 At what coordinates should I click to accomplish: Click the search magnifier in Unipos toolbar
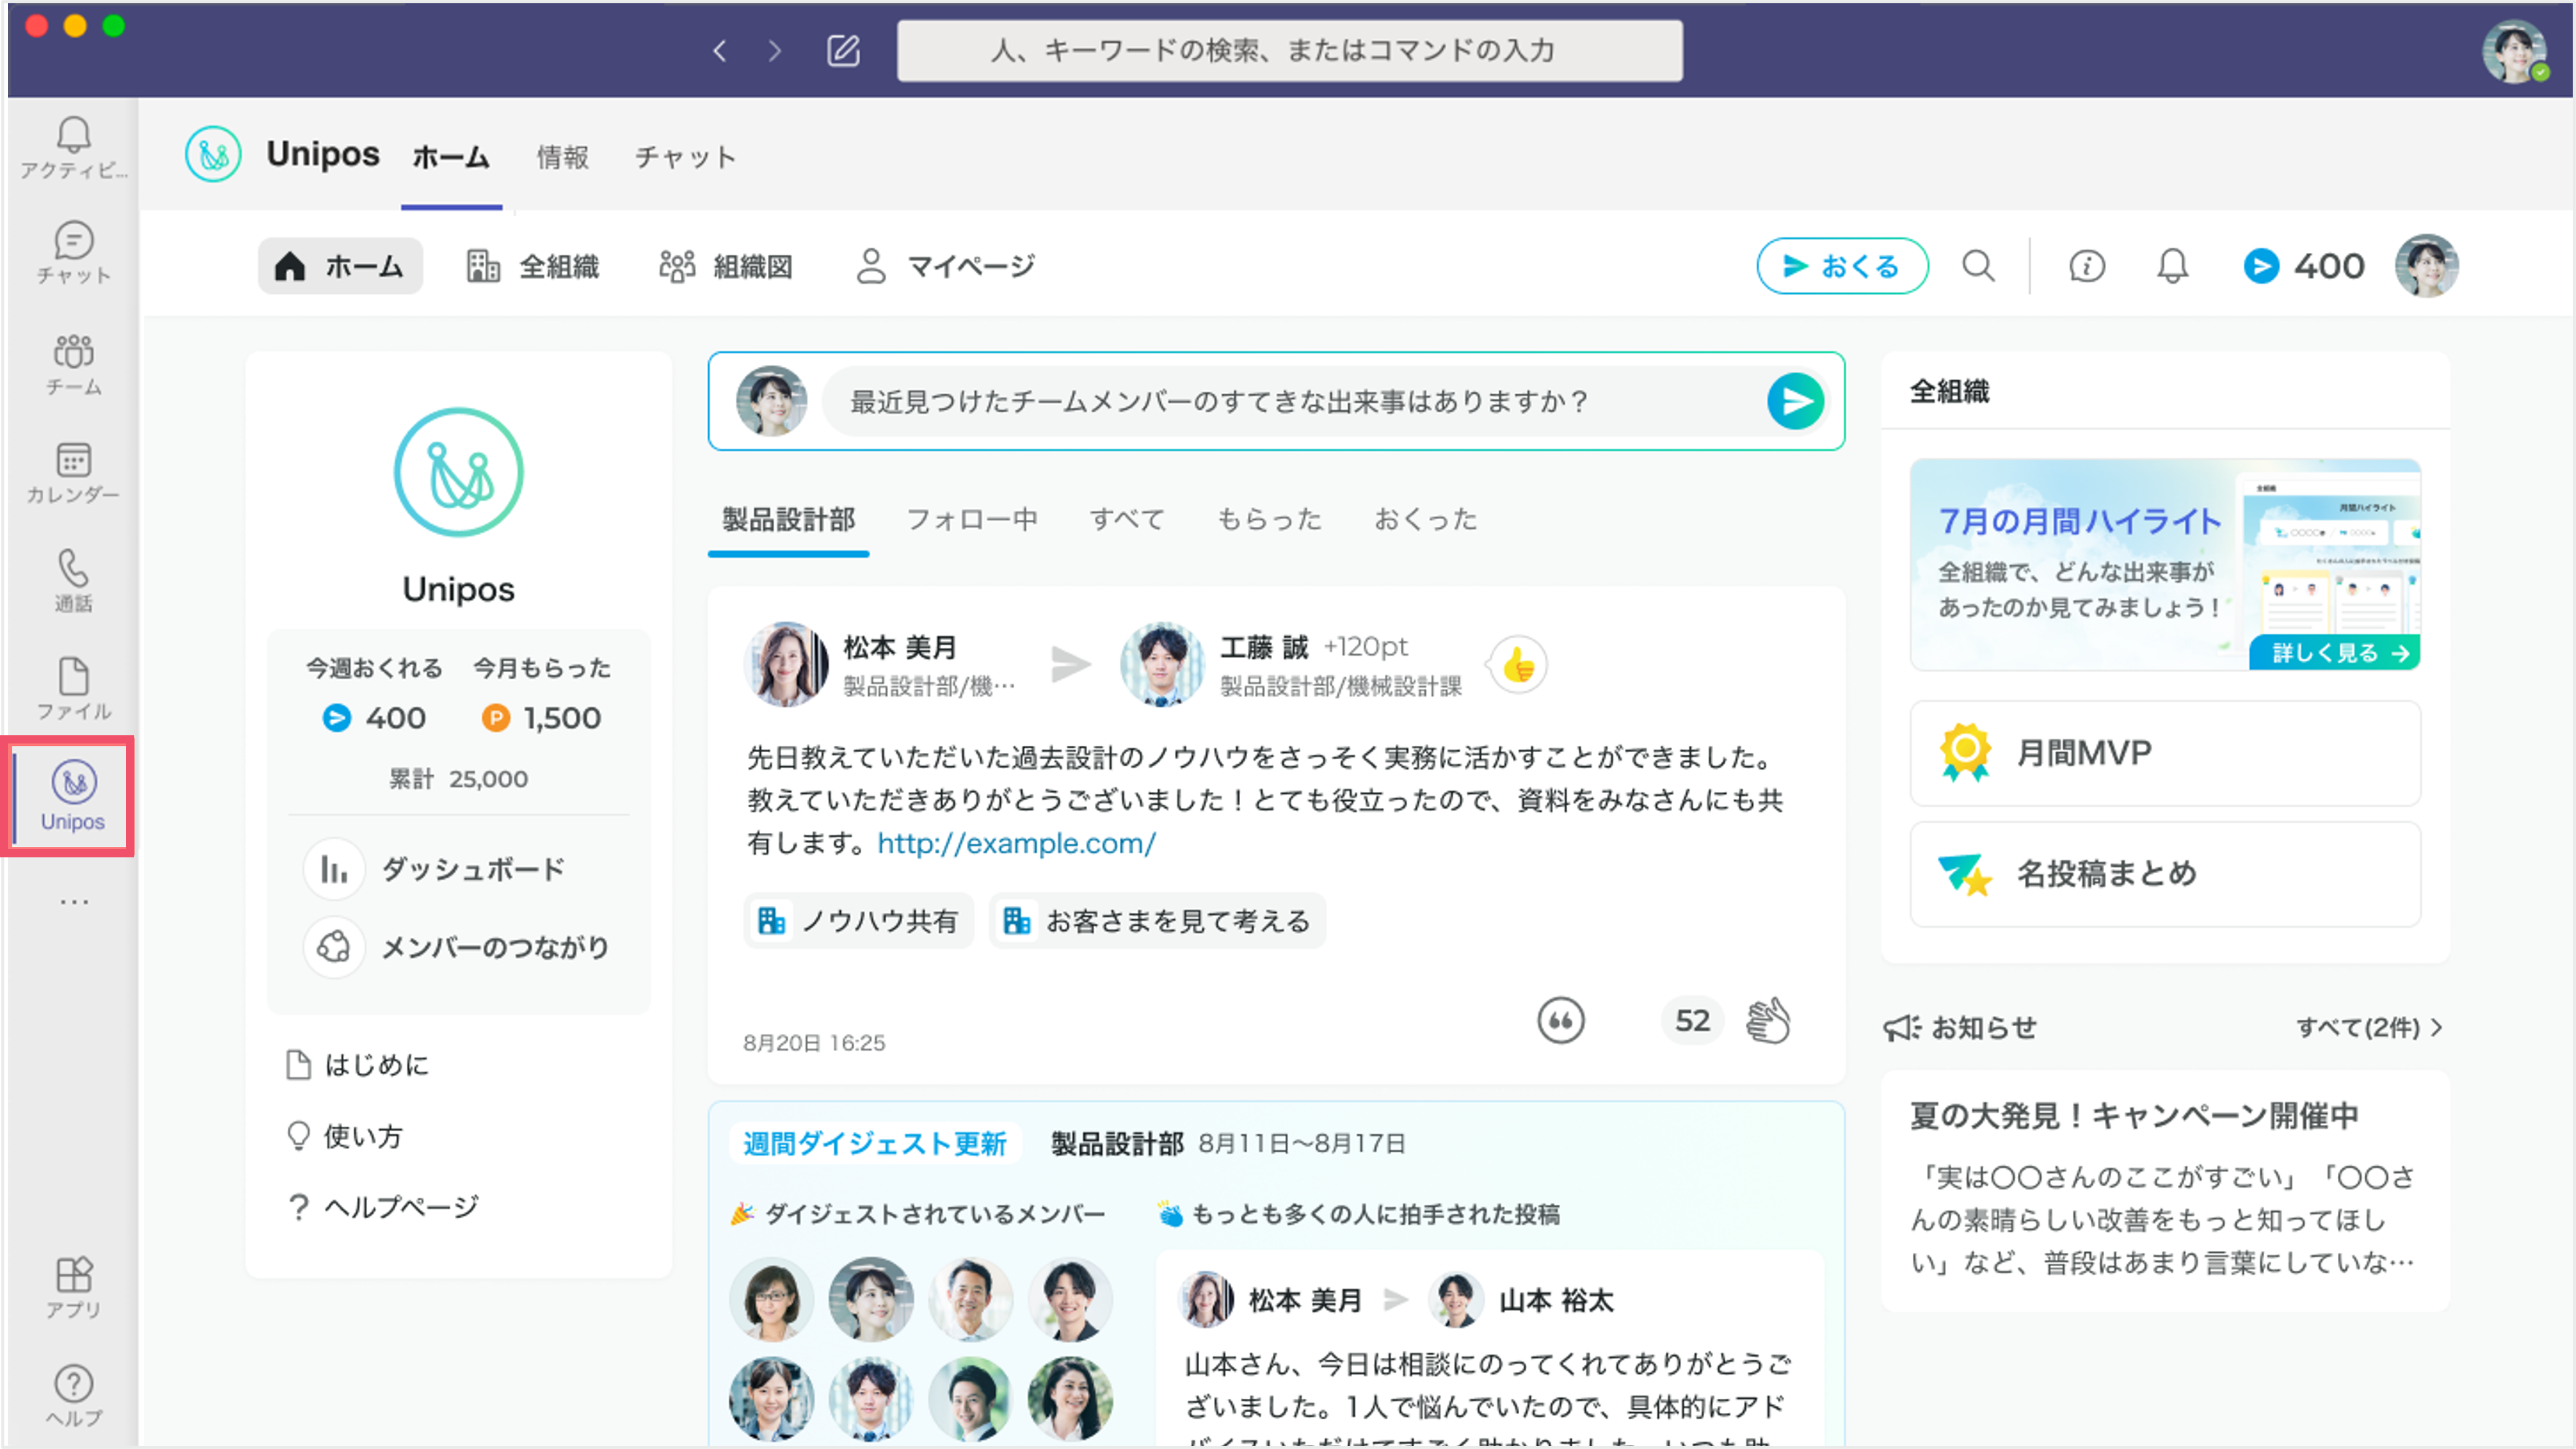pos(1977,266)
